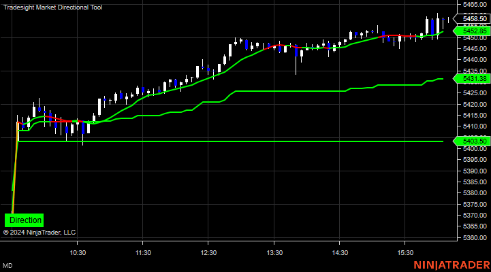Click the 5415.00 price axis label
This screenshot has width=491, height=272.
pos(475,116)
